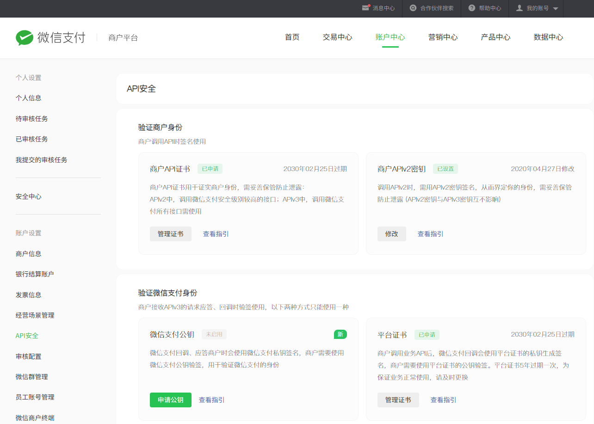Viewport: 594px width, 424px height.
Task: Open 个人信息 in the sidebar
Action: [x=29, y=98]
